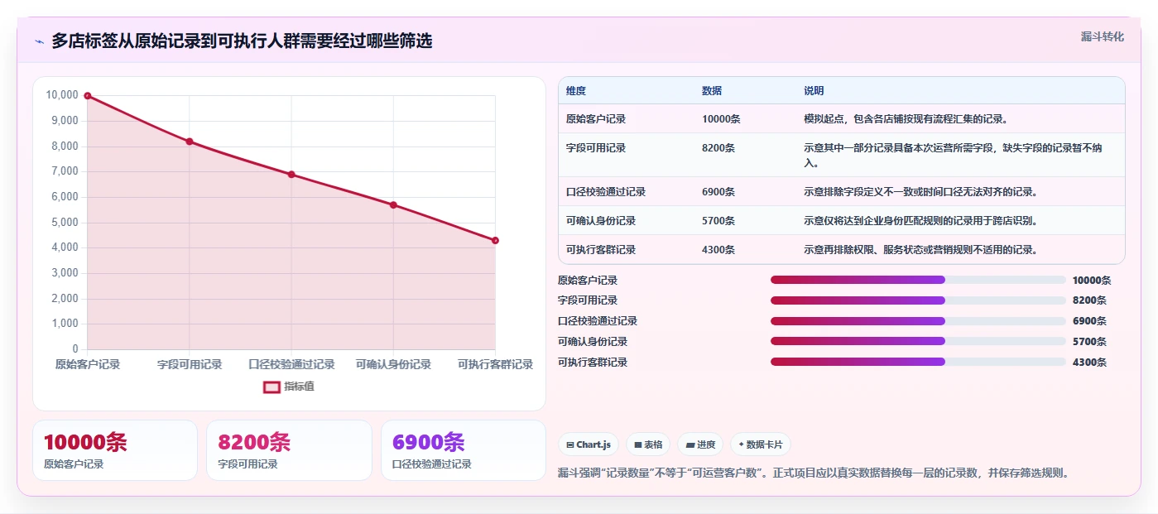Click the lightning icon beside the title
Image resolution: width=1158 pixels, height=514 pixels.
[39, 41]
